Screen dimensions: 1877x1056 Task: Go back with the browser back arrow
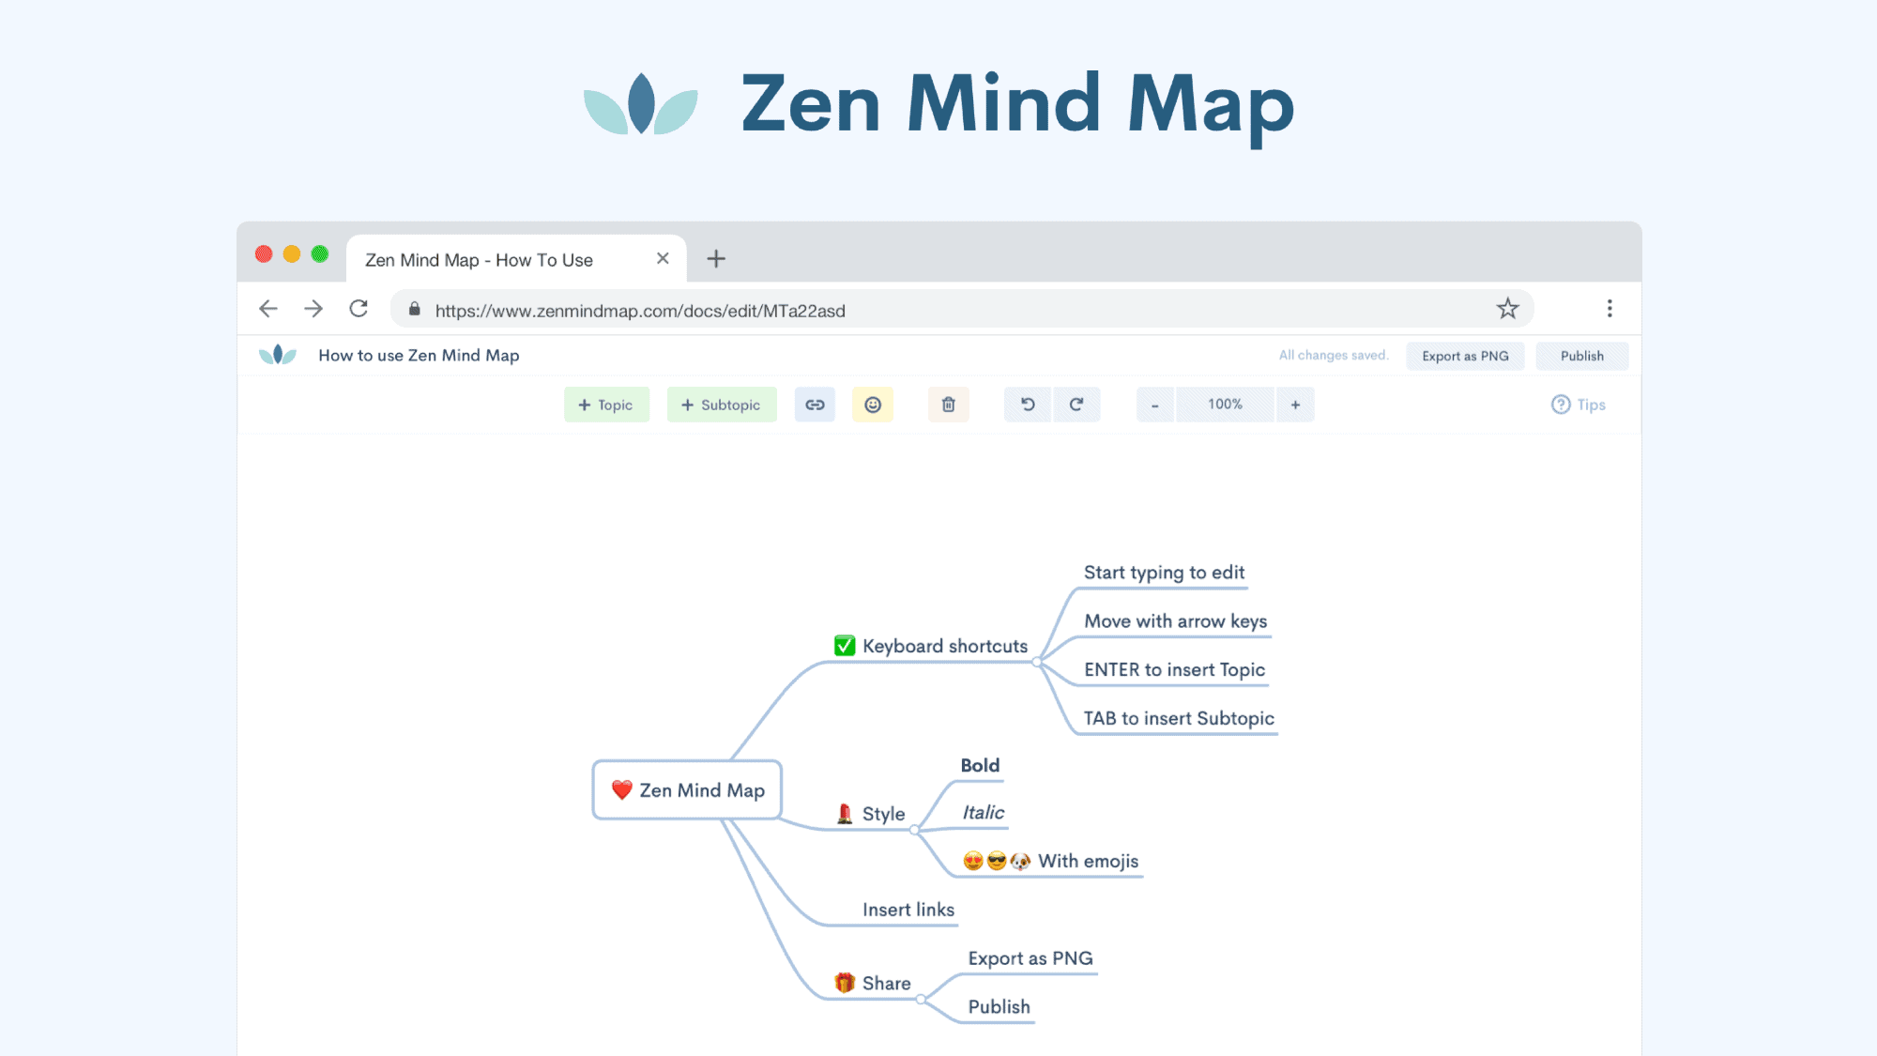[x=268, y=309]
